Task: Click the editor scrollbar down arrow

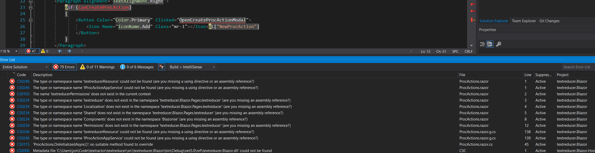Action: [471, 46]
